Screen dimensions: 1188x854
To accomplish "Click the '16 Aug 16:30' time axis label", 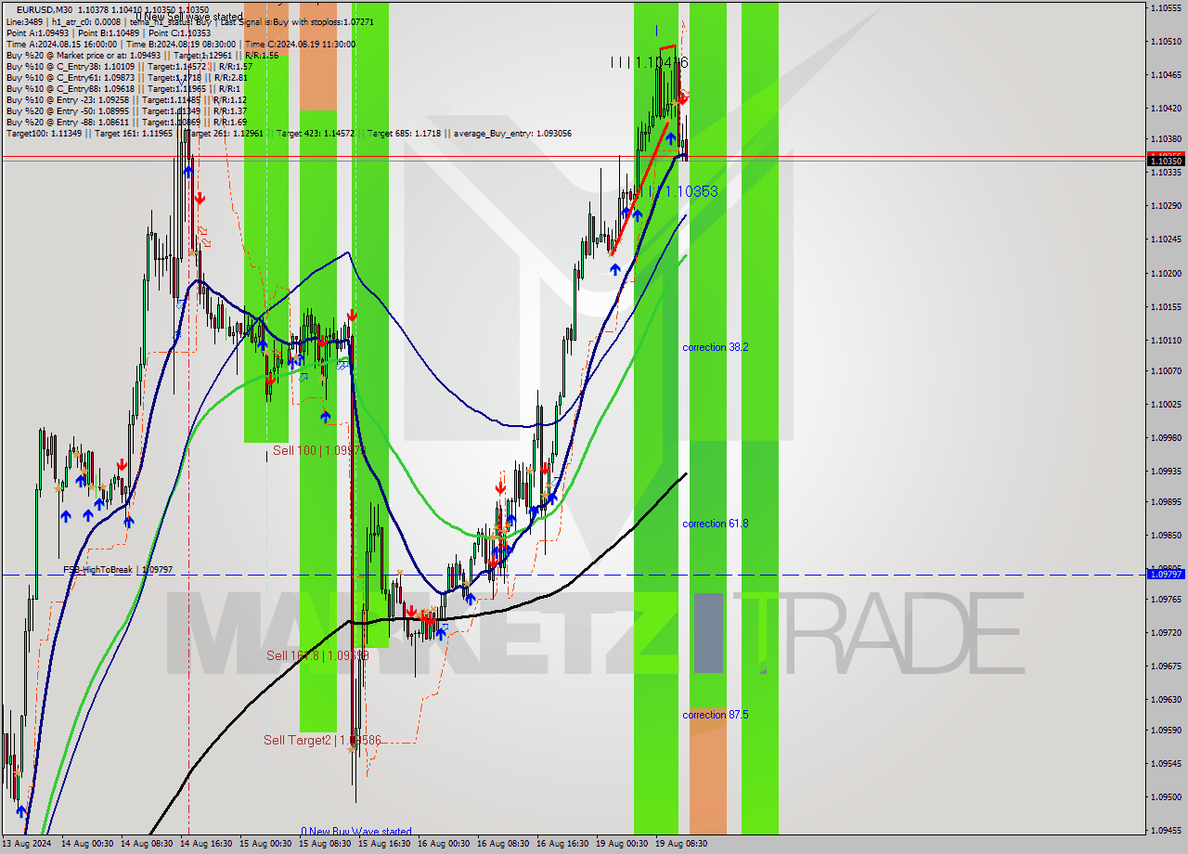I will coord(562,844).
